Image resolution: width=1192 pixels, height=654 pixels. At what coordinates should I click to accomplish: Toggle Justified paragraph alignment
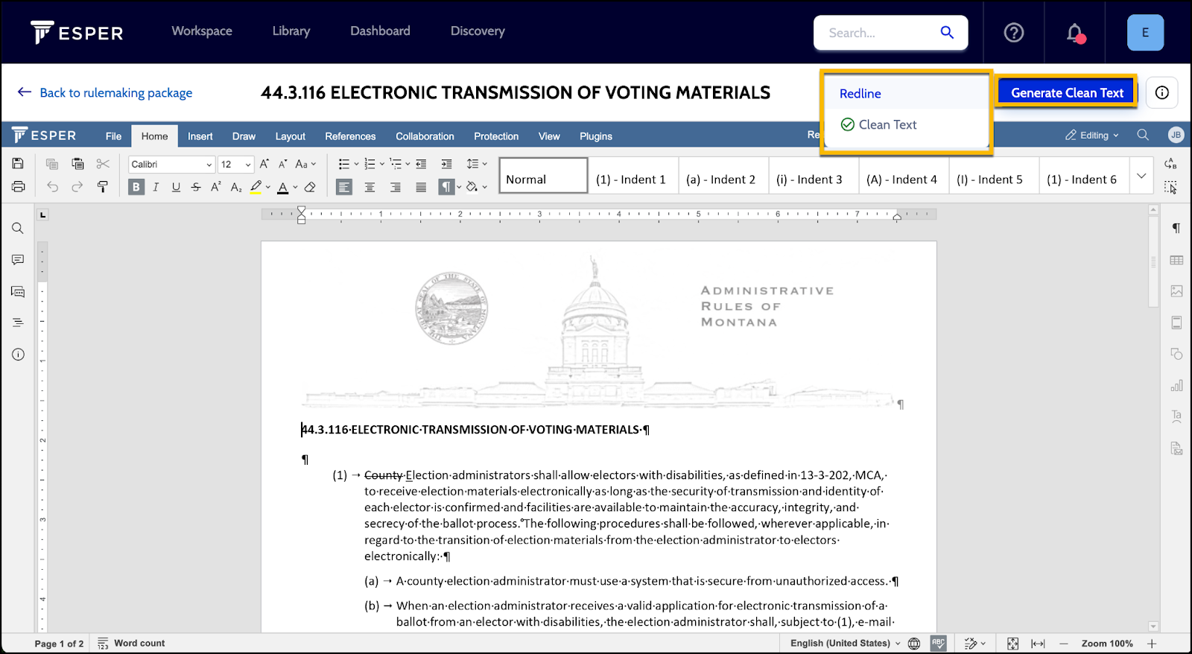421,187
